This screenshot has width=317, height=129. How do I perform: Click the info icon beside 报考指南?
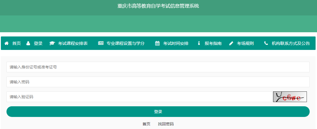pyautogui.click(x=199, y=43)
